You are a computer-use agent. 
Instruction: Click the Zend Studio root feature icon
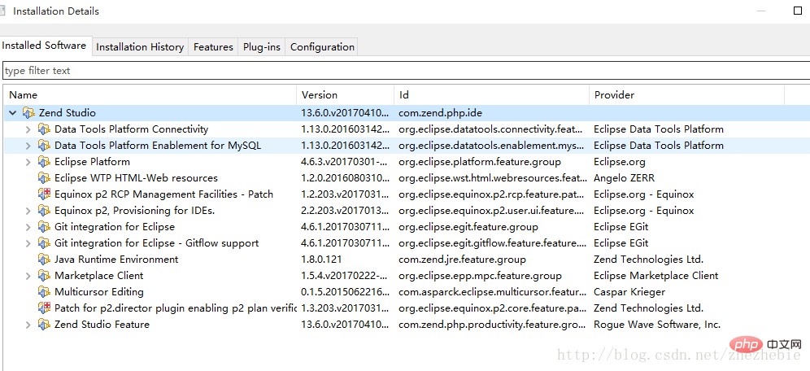click(x=28, y=112)
